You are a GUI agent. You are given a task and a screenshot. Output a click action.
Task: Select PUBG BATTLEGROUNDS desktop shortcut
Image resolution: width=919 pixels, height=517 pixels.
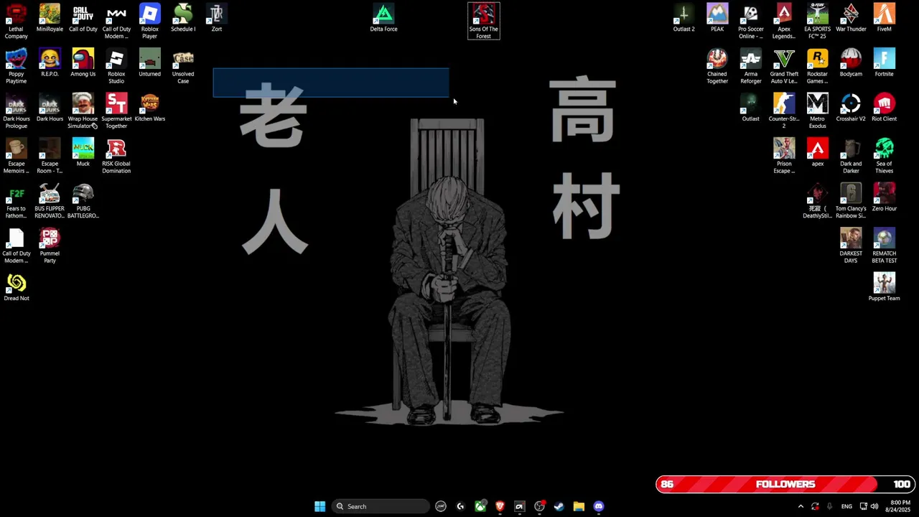83,201
